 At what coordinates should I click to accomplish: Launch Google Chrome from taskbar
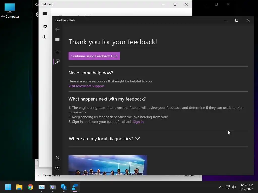click(30, 187)
